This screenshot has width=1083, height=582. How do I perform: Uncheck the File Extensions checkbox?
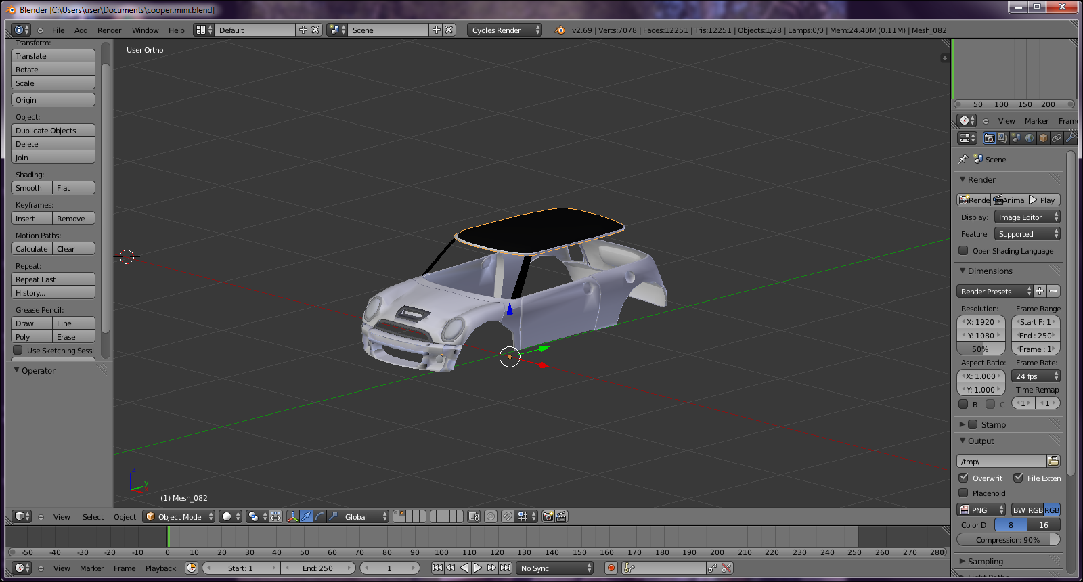pos(1018,478)
